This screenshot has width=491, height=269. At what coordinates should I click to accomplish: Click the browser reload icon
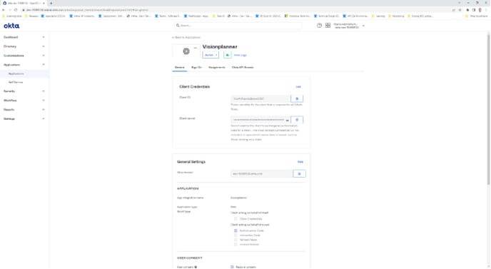point(16,10)
